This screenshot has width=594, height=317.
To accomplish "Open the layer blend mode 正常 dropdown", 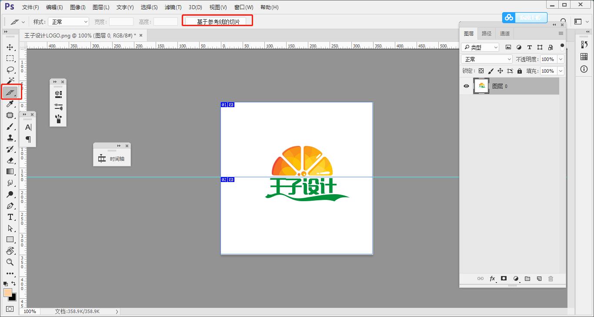I will tap(487, 59).
